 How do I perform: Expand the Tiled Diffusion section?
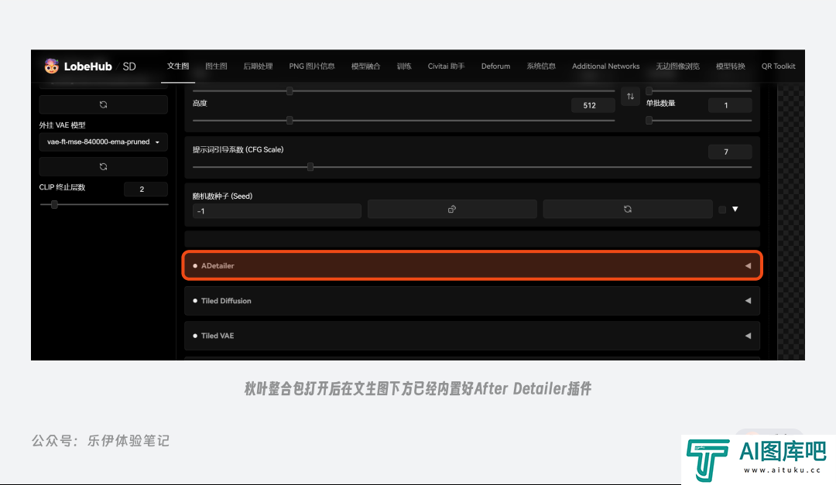coord(472,301)
